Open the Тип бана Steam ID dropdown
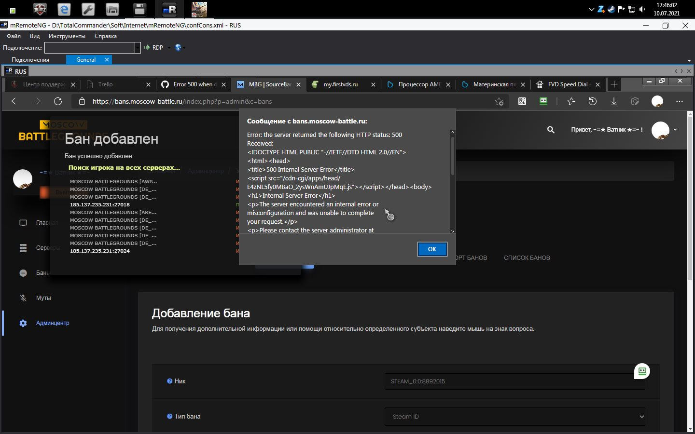The image size is (695, 434). [x=514, y=417]
